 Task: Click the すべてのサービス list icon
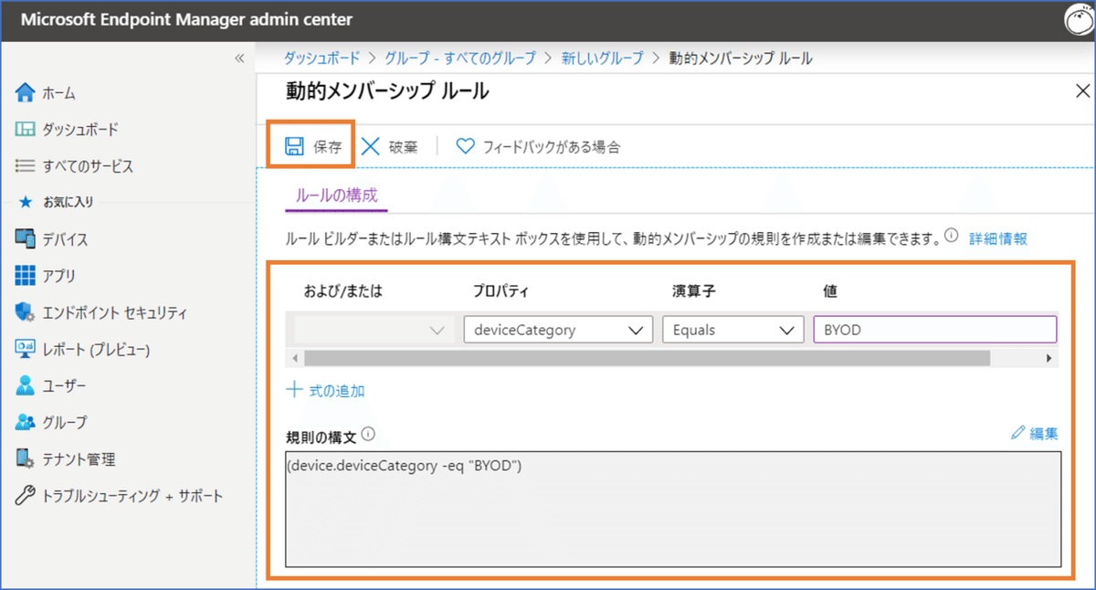[x=26, y=166]
